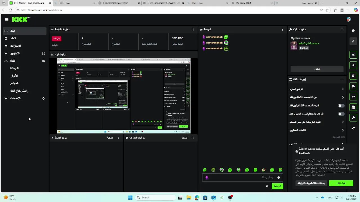Image resolution: width=360 pixels, height=202 pixels.
Task: Open رابط ومفتاح البث in the sidebar
Action: click(19, 91)
